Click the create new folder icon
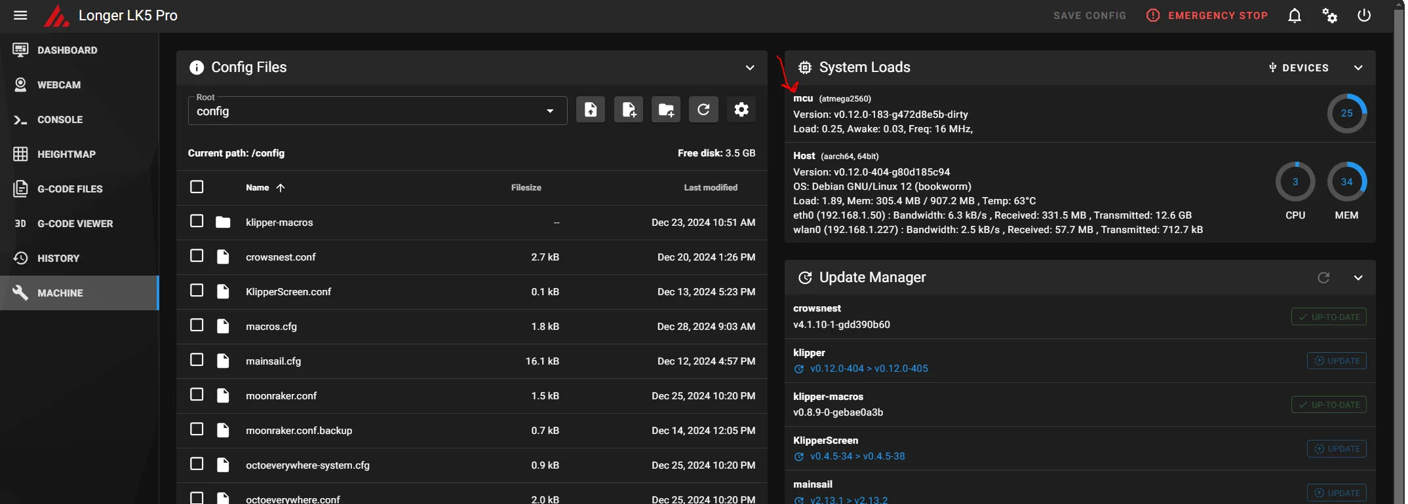This screenshot has width=1408, height=504. pos(665,109)
